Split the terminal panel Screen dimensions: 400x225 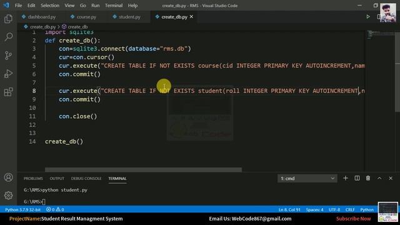pyautogui.click(x=357, y=178)
